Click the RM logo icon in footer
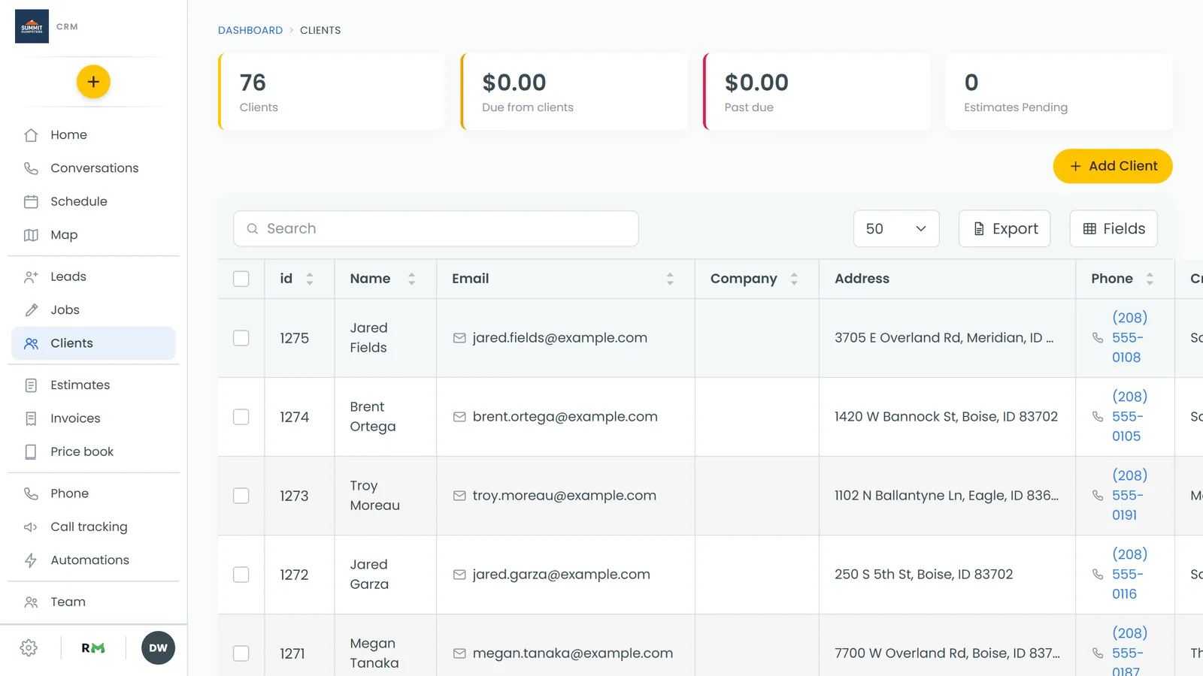The height and width of the screenshot is (676, 1203). point(93,648)
